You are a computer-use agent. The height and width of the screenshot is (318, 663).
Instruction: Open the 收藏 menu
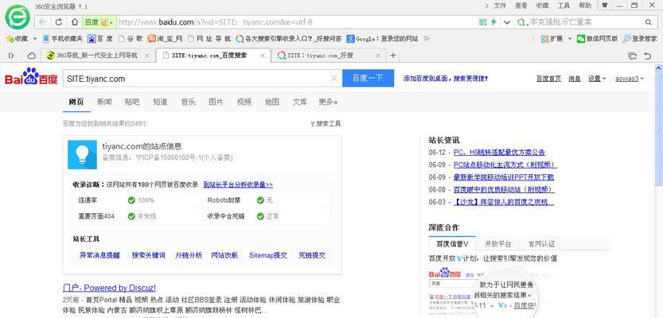click(543, 6)
